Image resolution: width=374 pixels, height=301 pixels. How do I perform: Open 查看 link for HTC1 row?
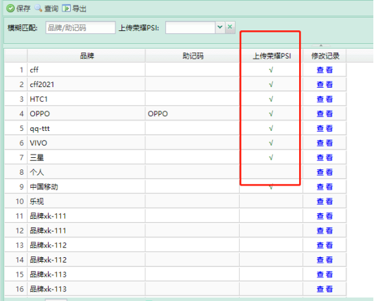point(325,99)
